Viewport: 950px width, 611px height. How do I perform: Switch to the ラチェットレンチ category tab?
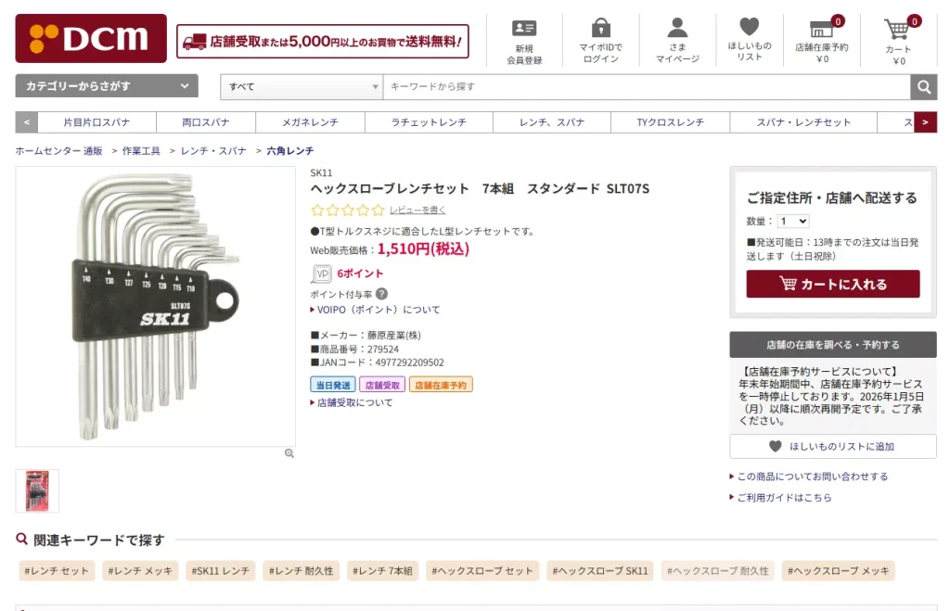coord(429,121)
